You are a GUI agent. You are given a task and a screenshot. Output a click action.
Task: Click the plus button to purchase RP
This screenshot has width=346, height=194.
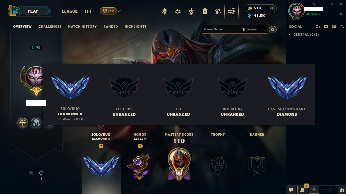pyautogui.click(x=273, y=8)
